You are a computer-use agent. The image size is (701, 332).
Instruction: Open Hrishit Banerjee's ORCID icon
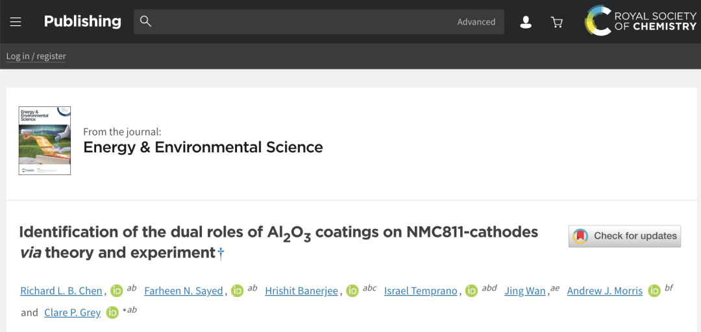(x=352, y=291)
